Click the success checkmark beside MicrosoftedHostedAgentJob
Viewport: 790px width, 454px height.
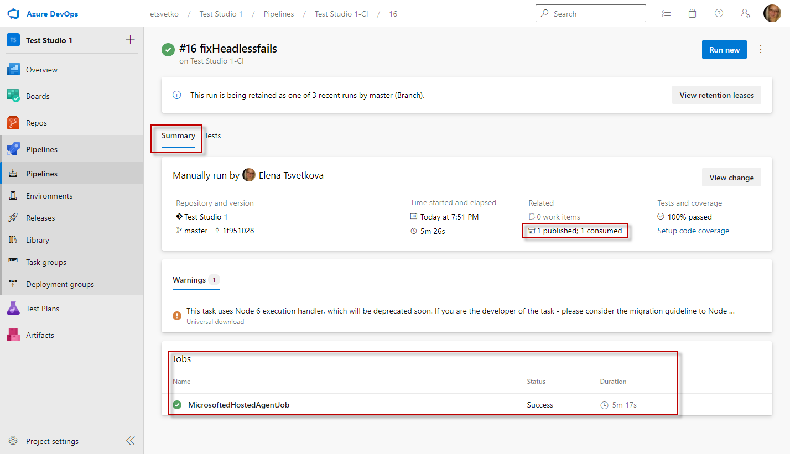click(x=177, y=405)
